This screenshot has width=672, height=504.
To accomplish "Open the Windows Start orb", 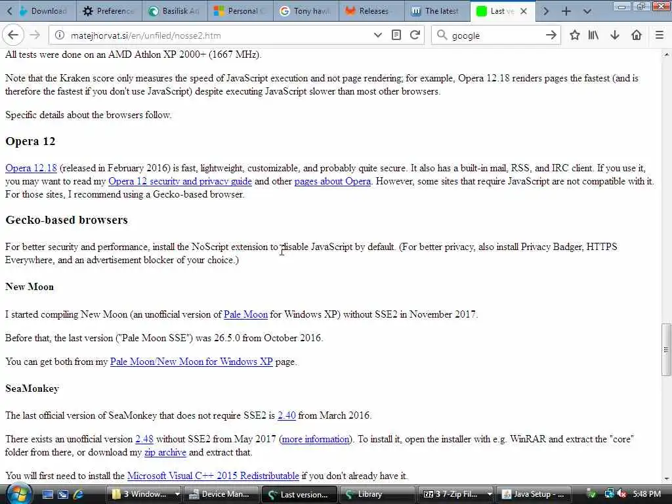I will click(x=19, y=494).
